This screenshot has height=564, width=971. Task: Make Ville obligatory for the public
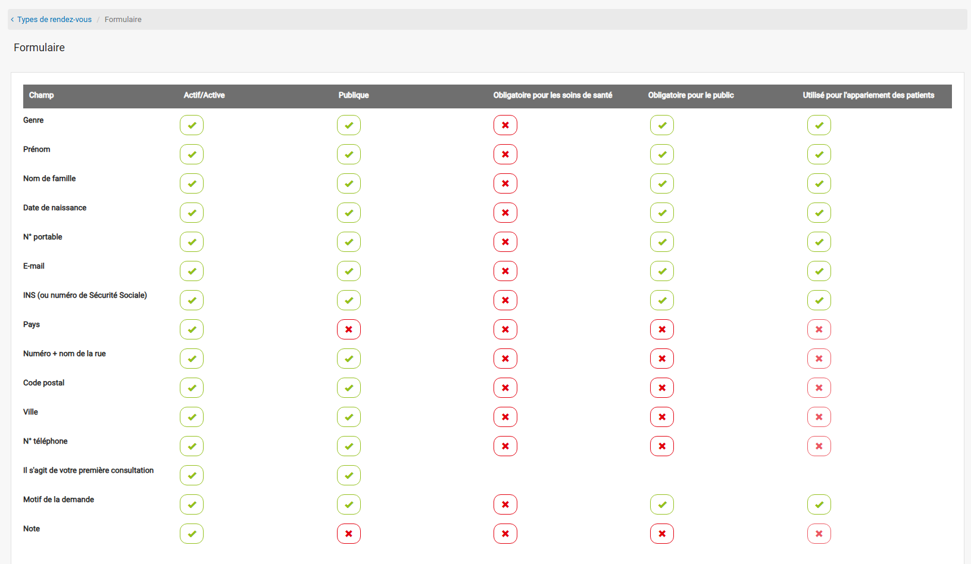coord(662,417)
